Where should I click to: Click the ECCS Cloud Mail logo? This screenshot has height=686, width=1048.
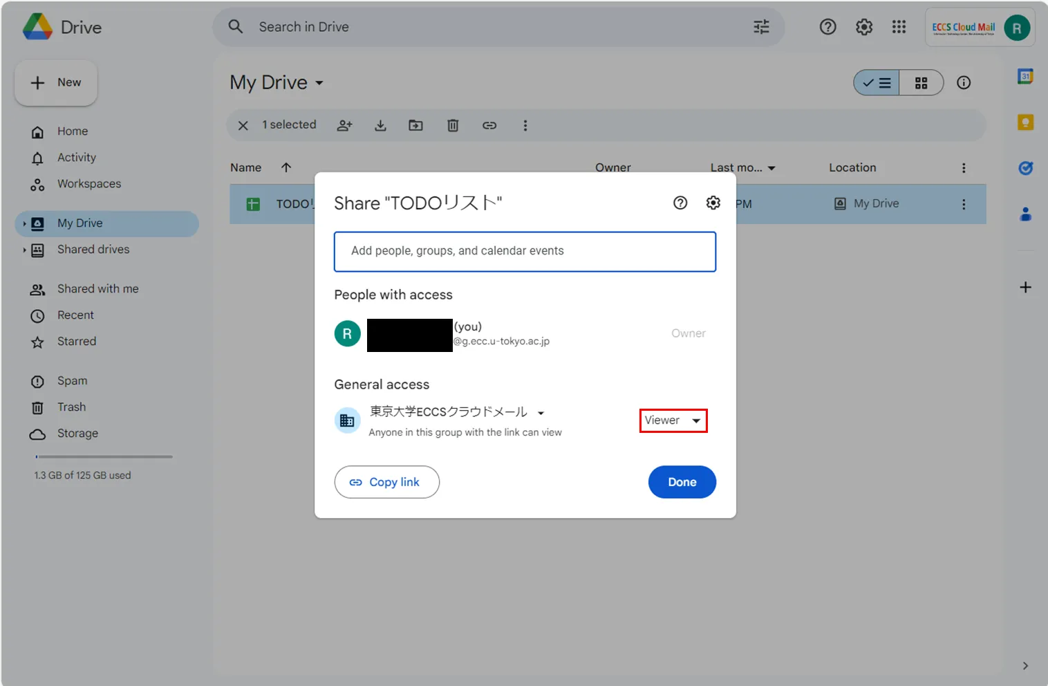(964, 28)
